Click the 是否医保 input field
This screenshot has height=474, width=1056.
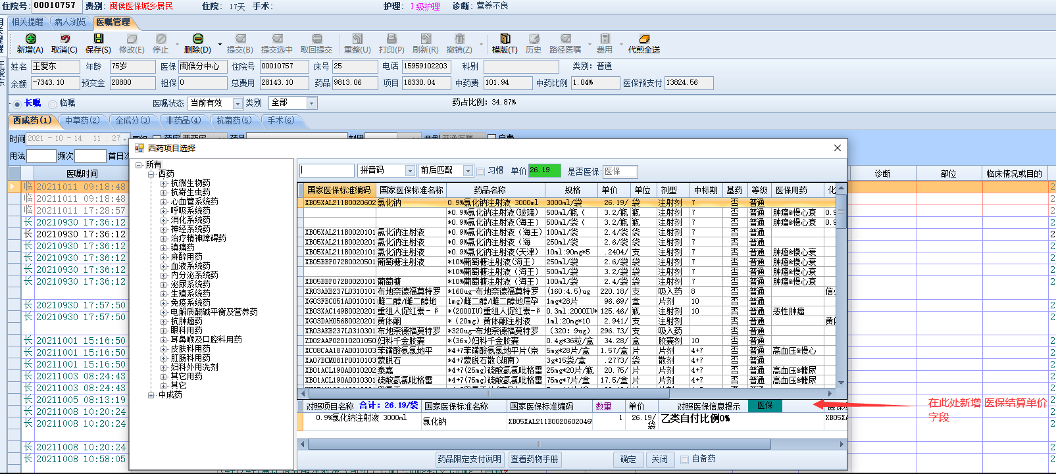(620, 172)
